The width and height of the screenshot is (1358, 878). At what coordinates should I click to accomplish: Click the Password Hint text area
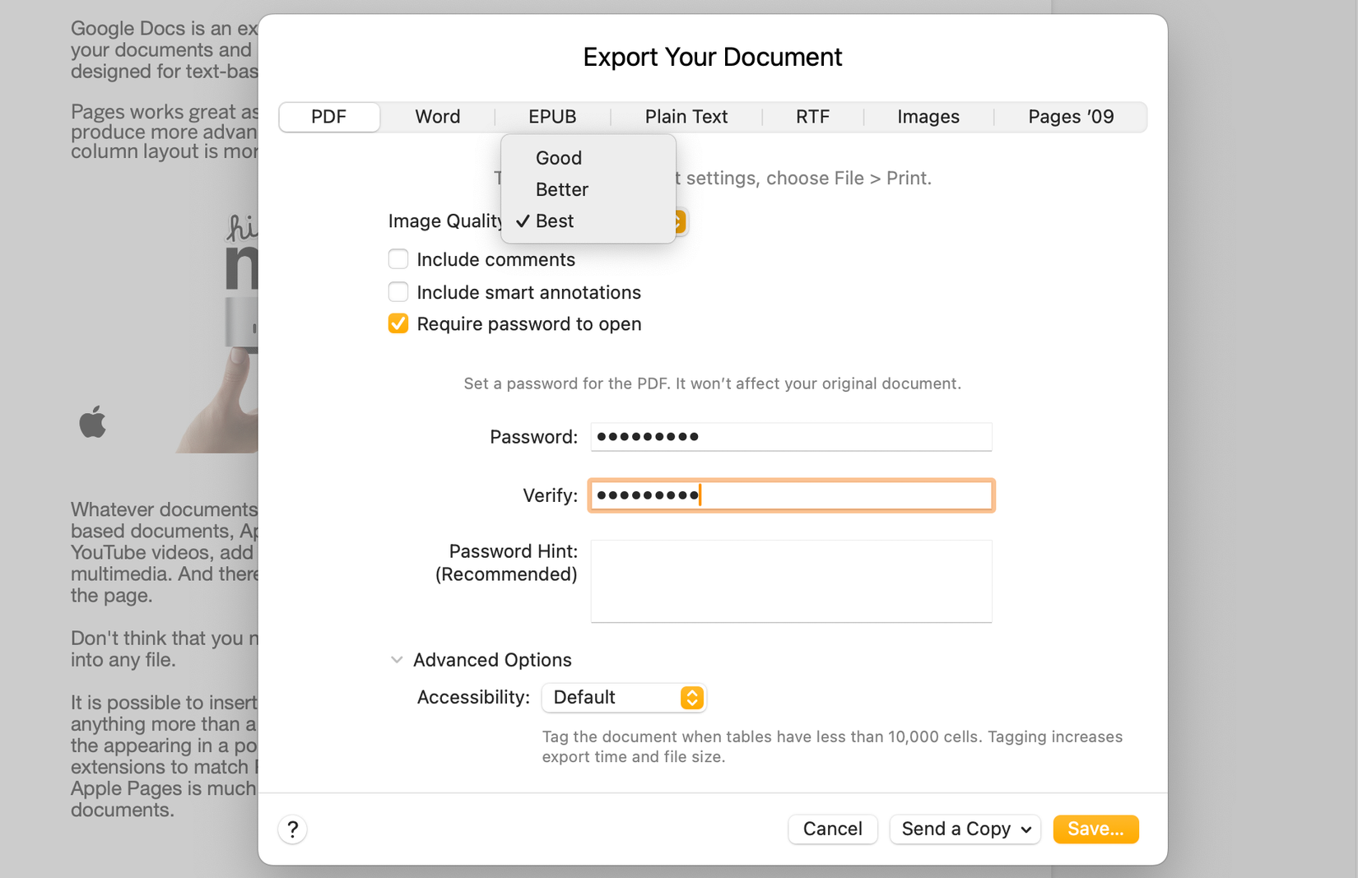pyautogui.click(x=791, y=581)
